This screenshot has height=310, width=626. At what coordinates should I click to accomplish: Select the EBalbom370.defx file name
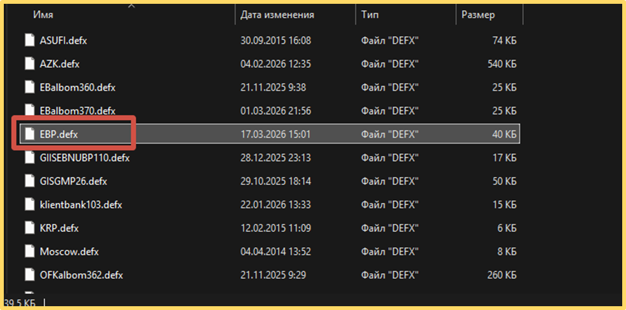[77, 111]
